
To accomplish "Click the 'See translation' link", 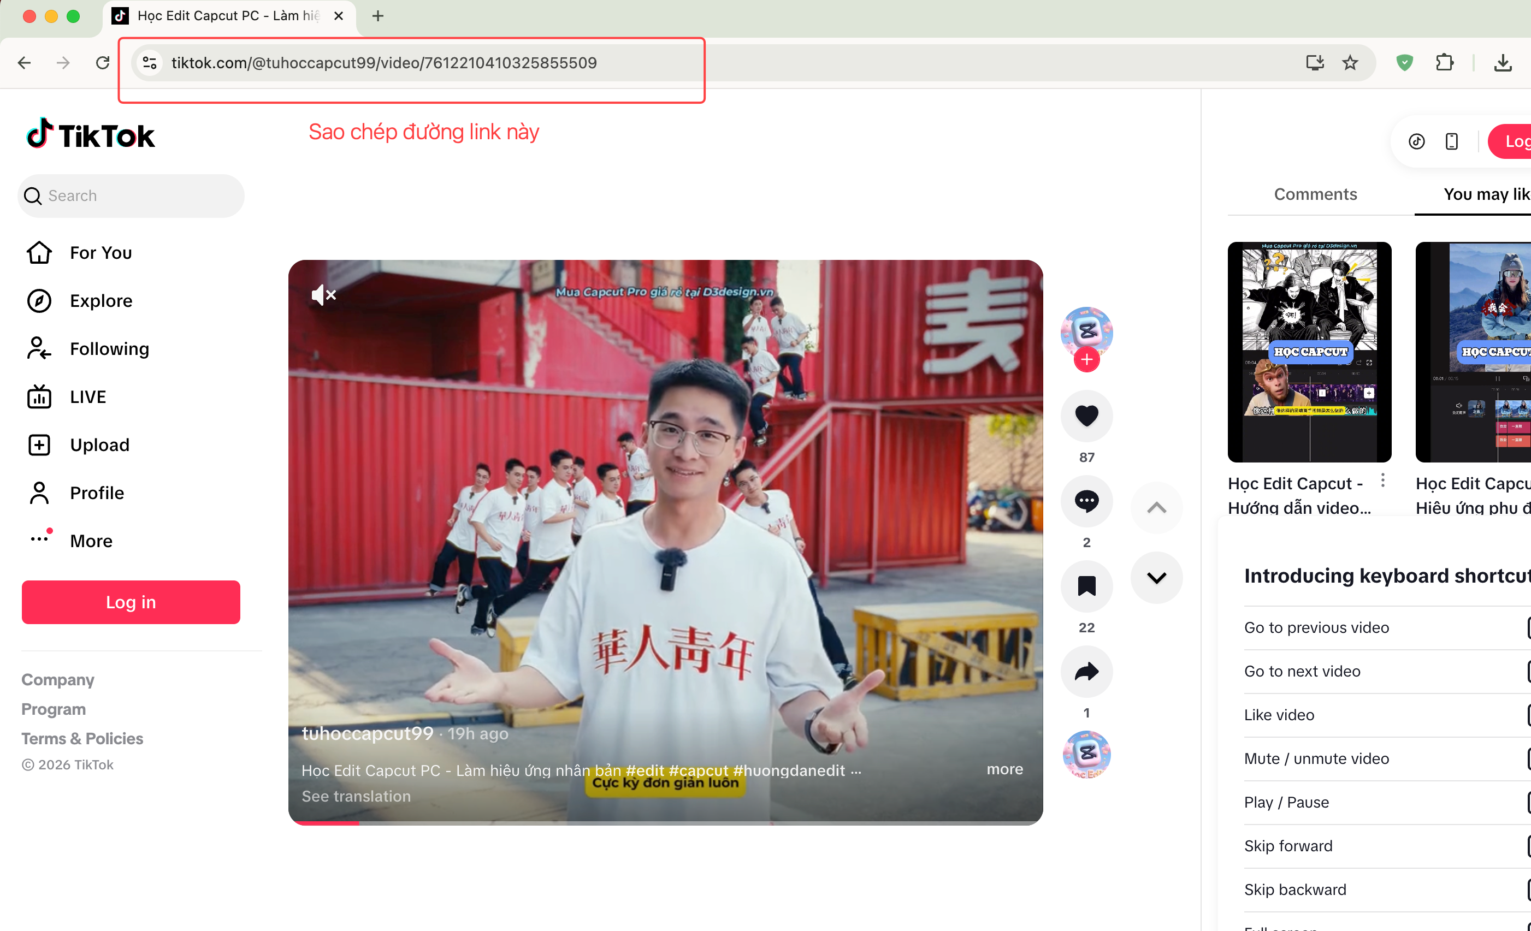I will pyautogui.click(x=356, y=796).
